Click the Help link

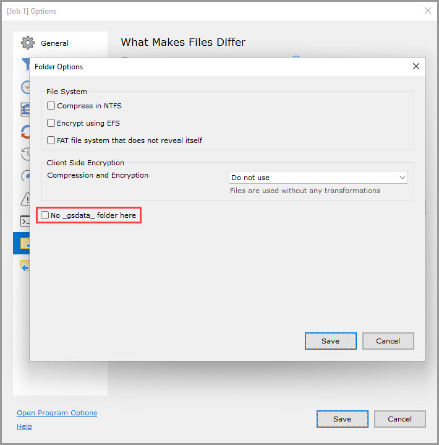tap(24, 426)
